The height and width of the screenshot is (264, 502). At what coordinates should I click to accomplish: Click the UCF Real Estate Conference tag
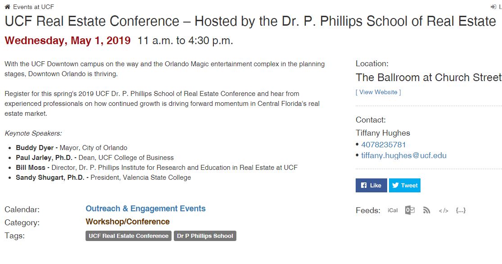(128, 236)
